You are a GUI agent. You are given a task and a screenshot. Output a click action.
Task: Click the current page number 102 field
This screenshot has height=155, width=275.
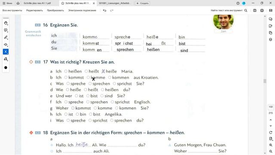pyautogui.click(x=271, y=107)
